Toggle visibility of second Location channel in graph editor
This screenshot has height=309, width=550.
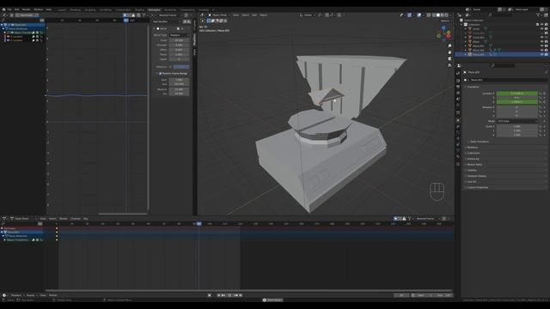pyautogui.click(x=8, y=40)
